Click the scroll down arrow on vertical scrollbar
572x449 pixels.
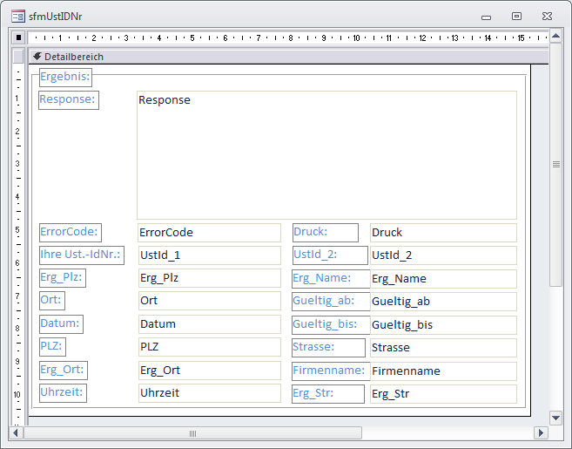coord(556,416)
